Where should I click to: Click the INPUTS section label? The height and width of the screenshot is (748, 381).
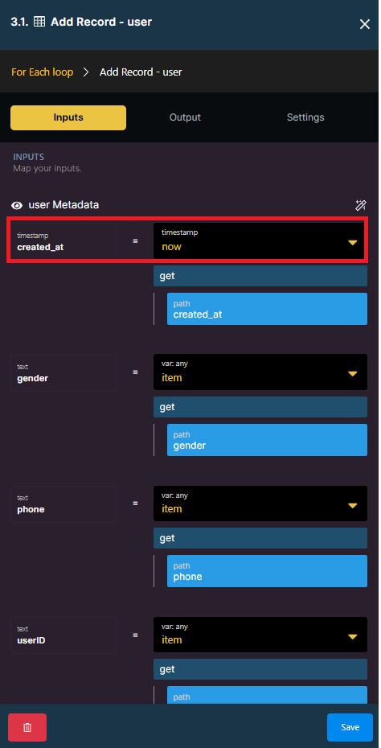click(x=29, y=157)
